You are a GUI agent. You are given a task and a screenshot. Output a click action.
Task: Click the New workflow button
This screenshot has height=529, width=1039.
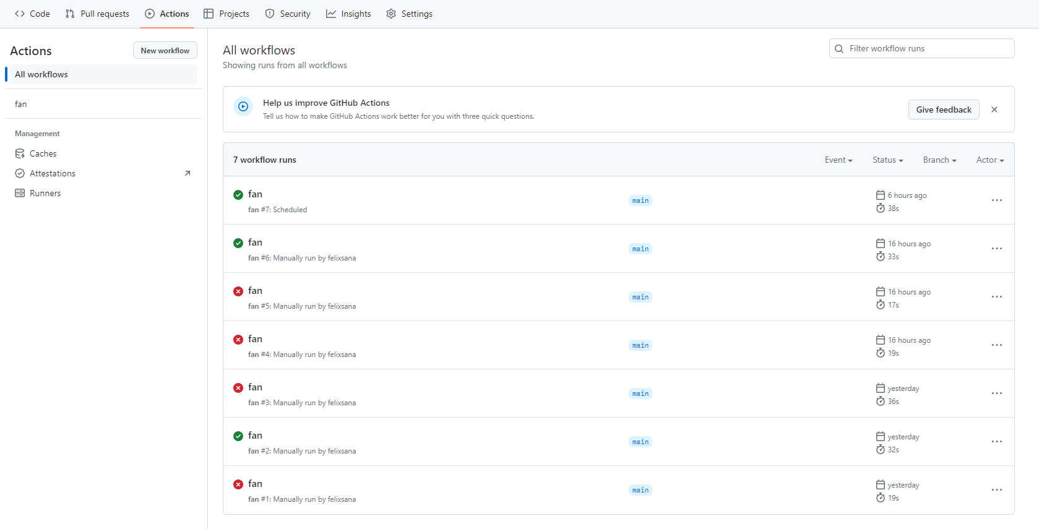(165, 51)
